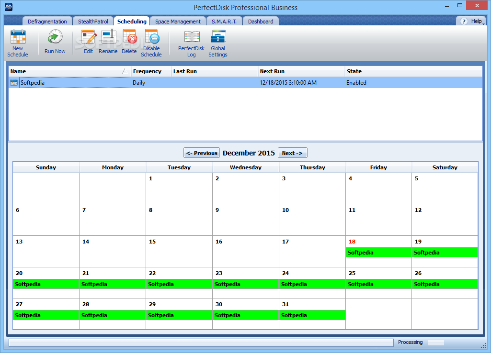Select the Softpedia entry on Sunday the 27th
The width and height of the screenshot is (491, 353).
46,315
